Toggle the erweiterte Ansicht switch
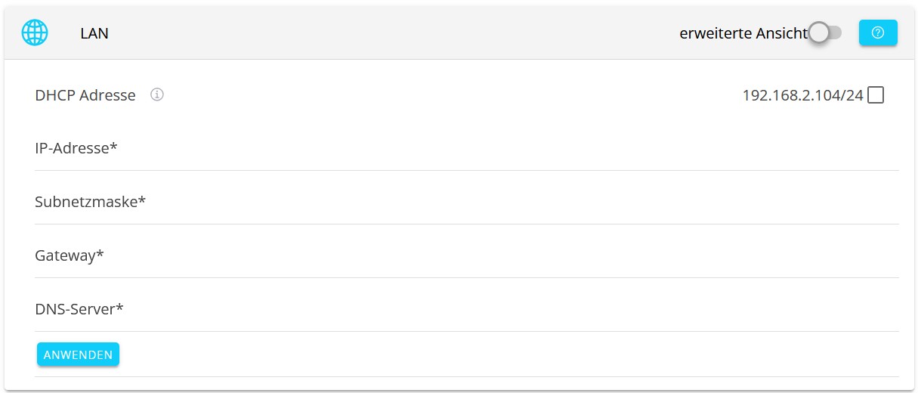Image resolution: width=918 pixels, height=393 pixels. pos(824,33)
